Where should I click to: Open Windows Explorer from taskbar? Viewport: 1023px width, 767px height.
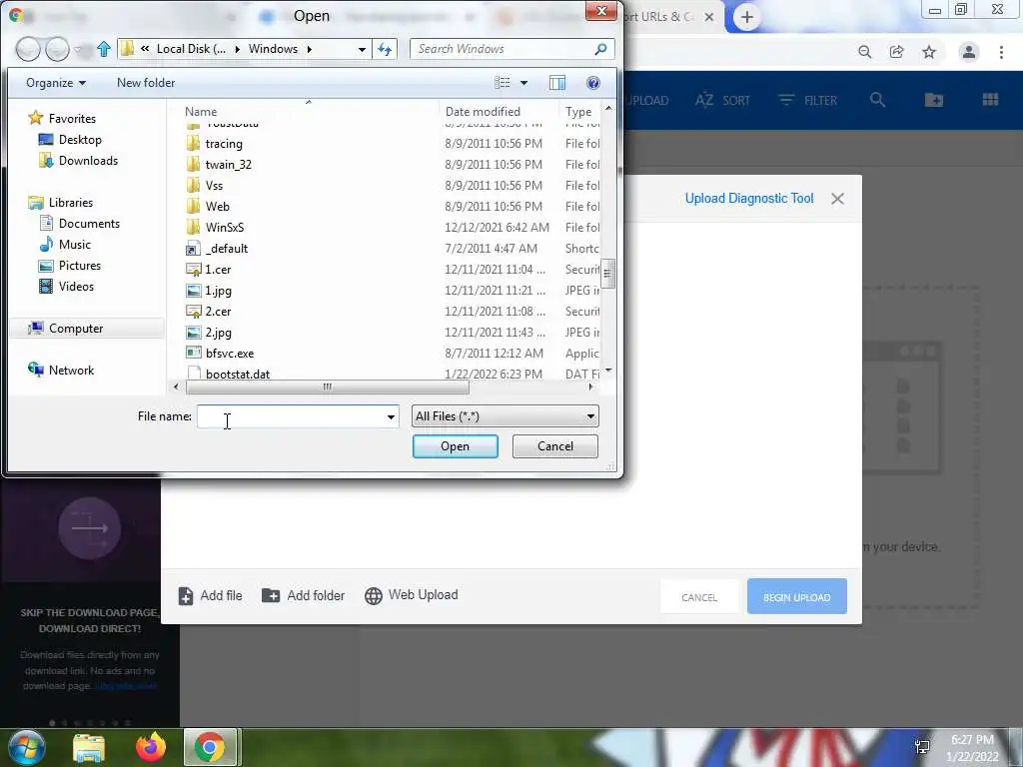point(89,747)
